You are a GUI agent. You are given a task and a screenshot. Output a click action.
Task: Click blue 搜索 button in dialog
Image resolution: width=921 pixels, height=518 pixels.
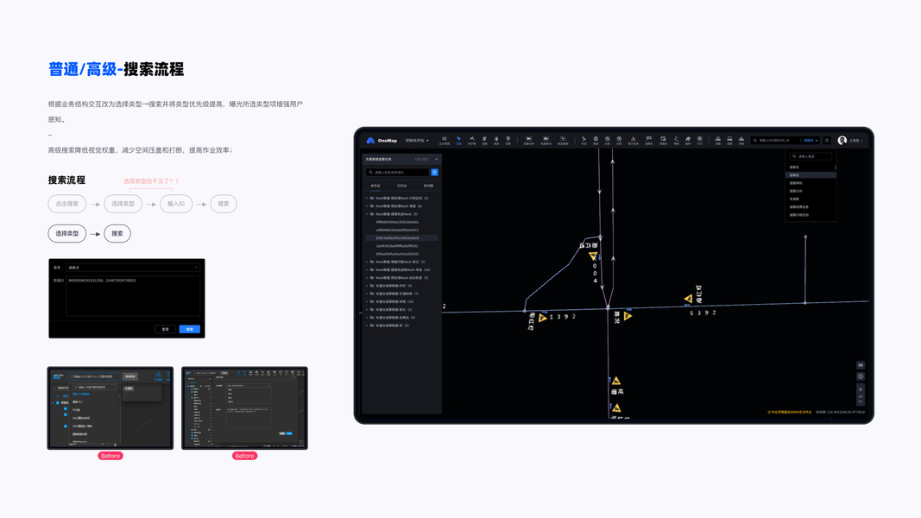click(190, 329)
